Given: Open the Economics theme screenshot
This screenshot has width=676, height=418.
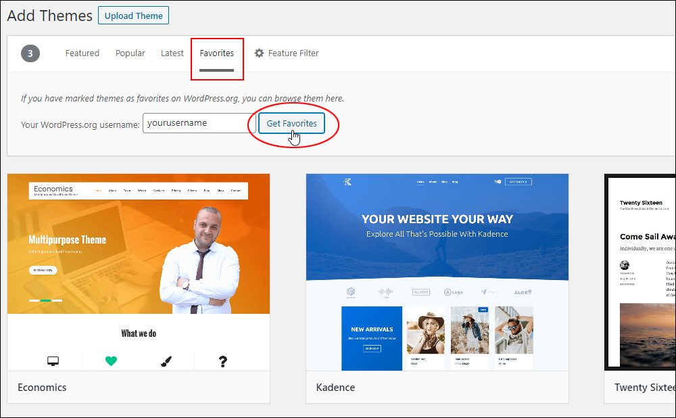Looking at the screenshot, I should click(139, 272).
